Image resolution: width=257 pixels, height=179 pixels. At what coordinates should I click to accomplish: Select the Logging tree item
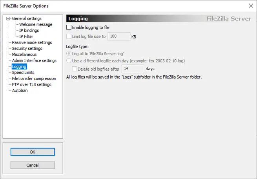19,67
